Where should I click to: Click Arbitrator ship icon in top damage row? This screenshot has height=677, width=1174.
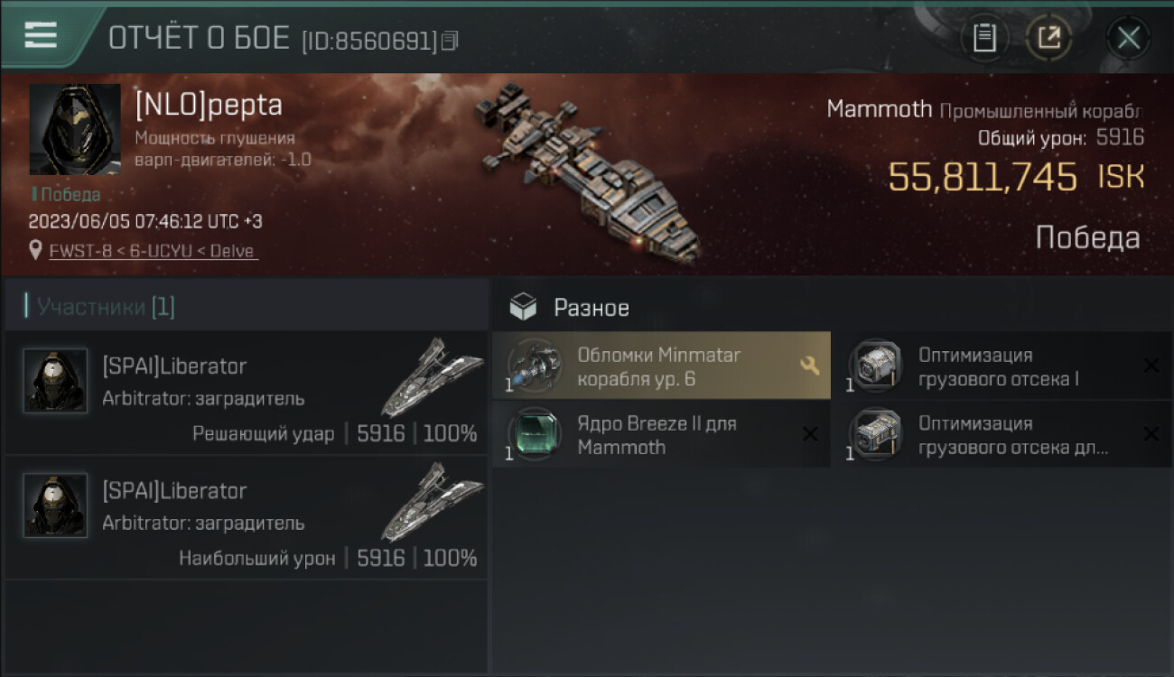(431, 502)
